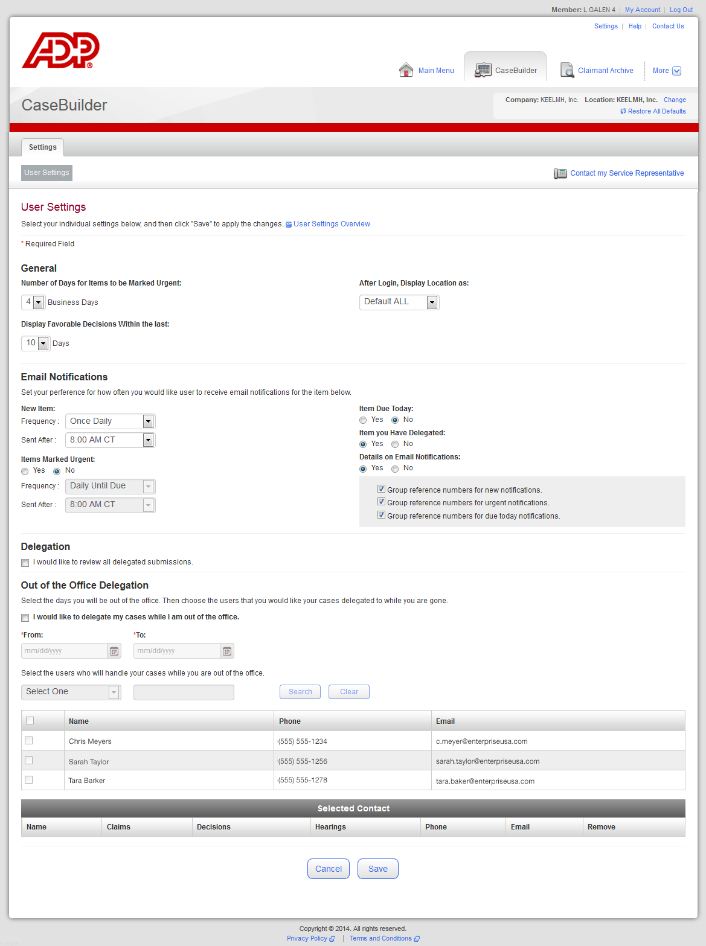The width and height of the screenshot is (706, 946).
Task: Open the New Item Frequency dropdown
Action: tap(148, 421)
